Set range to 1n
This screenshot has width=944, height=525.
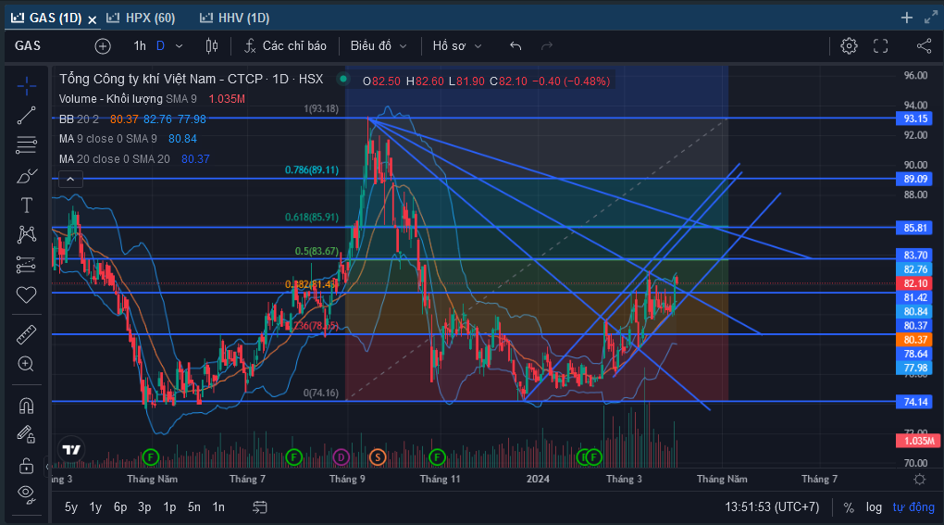click(x=218, y=506)
